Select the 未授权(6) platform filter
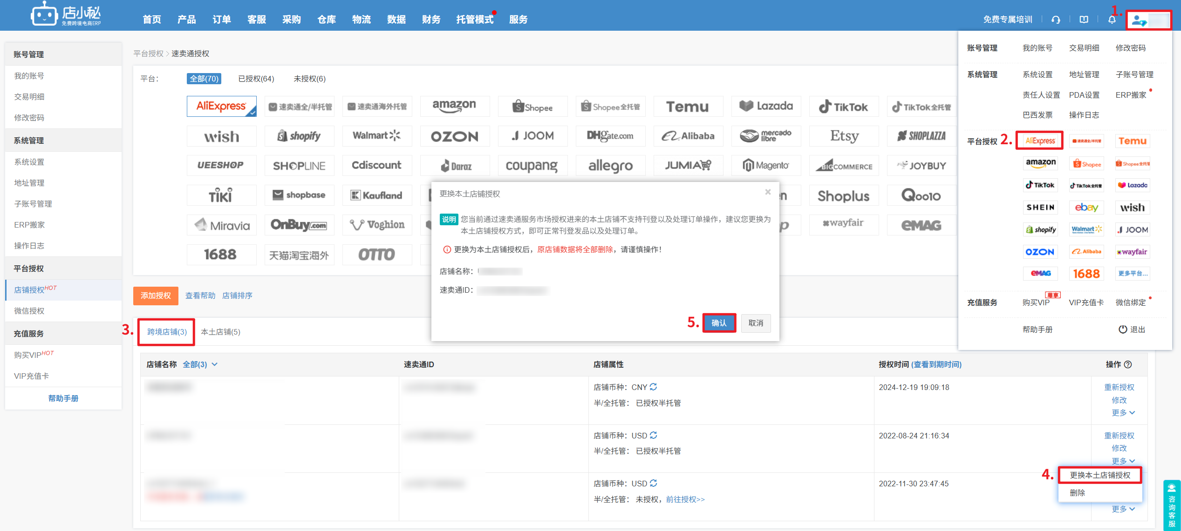 tap(309, 79)
